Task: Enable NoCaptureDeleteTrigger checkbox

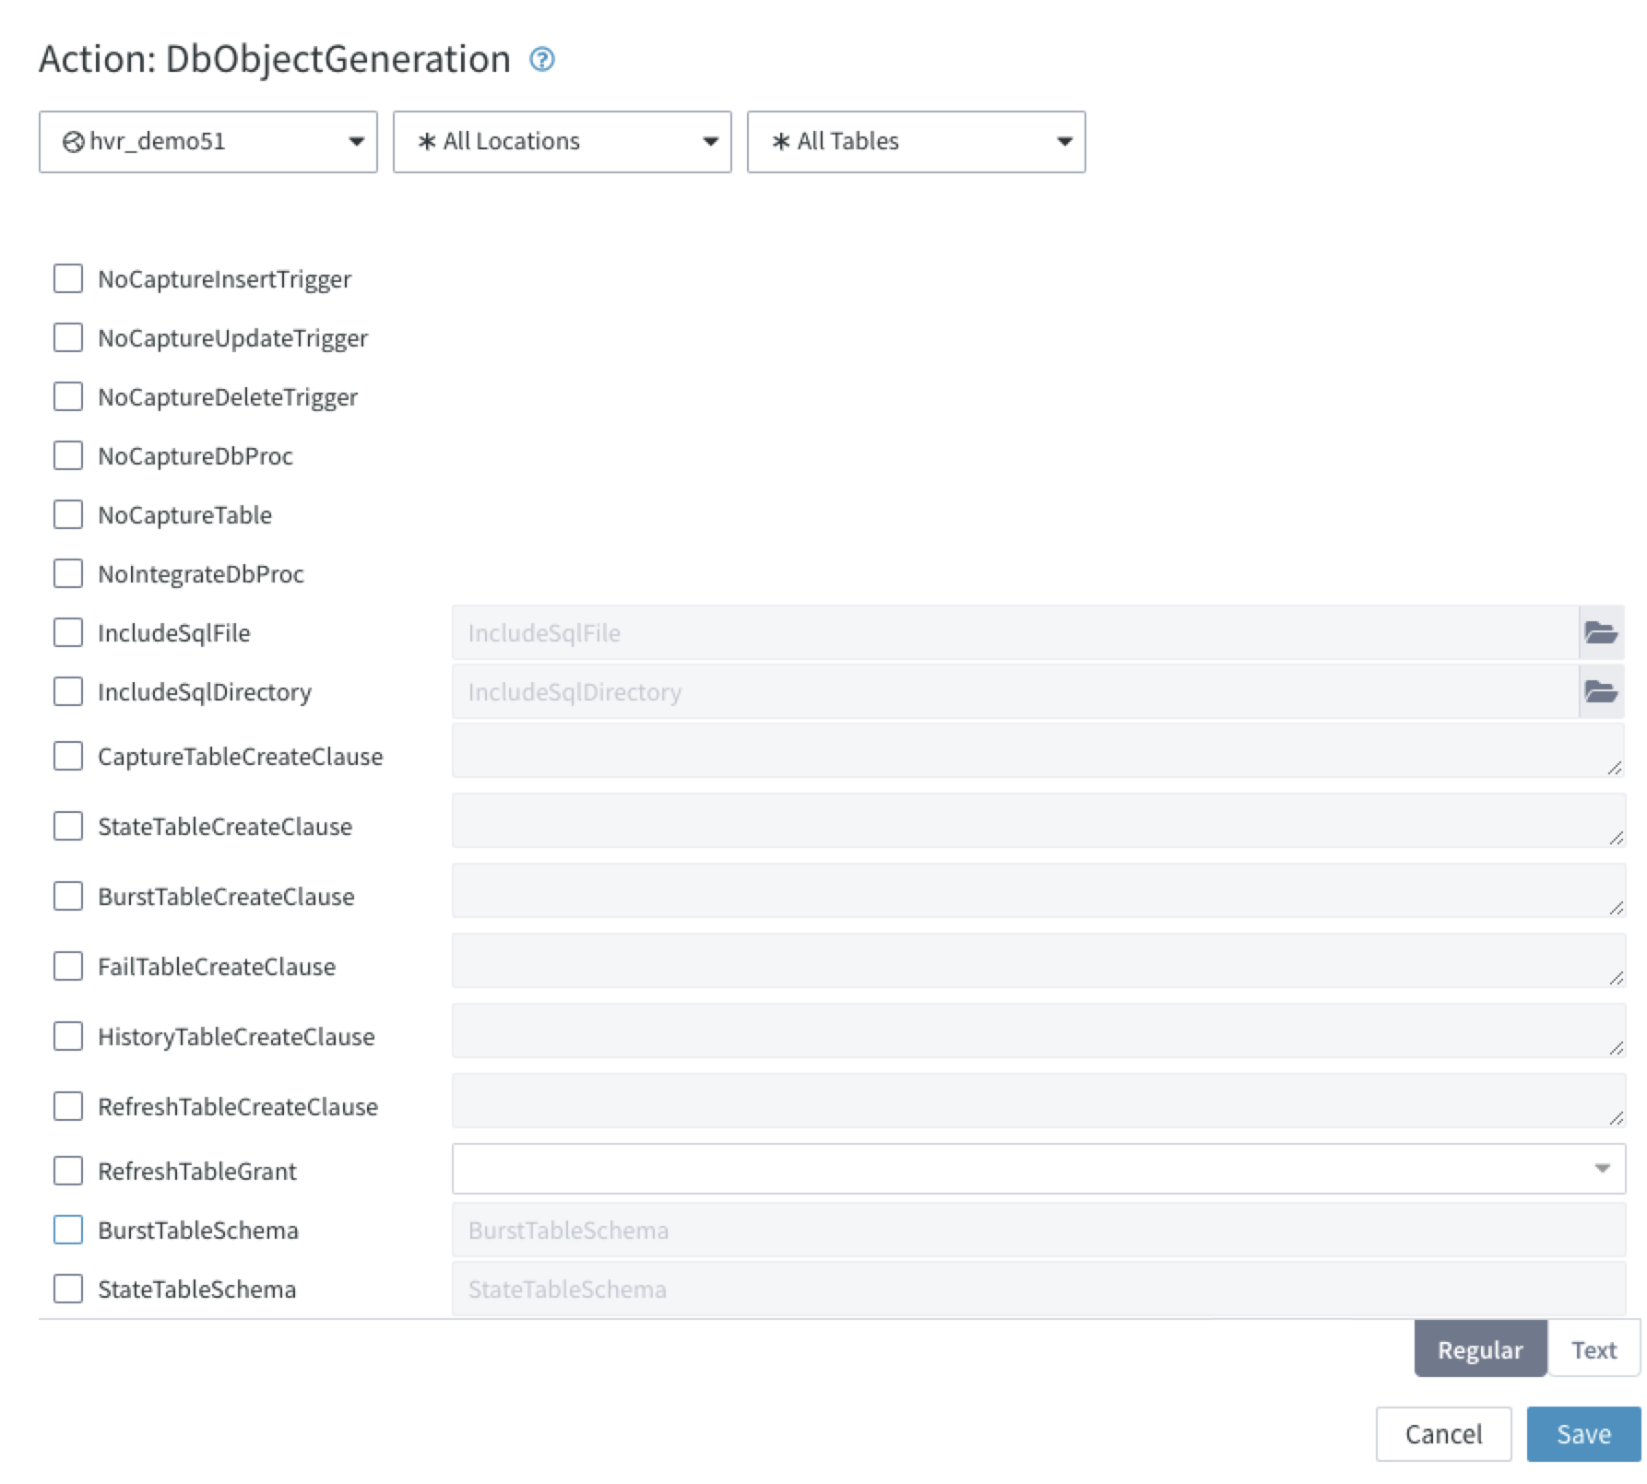Action: click(68, 396)
